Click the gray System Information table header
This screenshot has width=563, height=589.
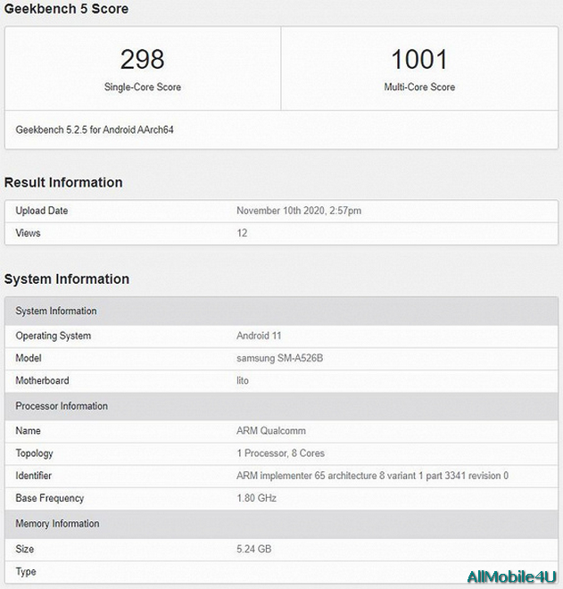281,311
